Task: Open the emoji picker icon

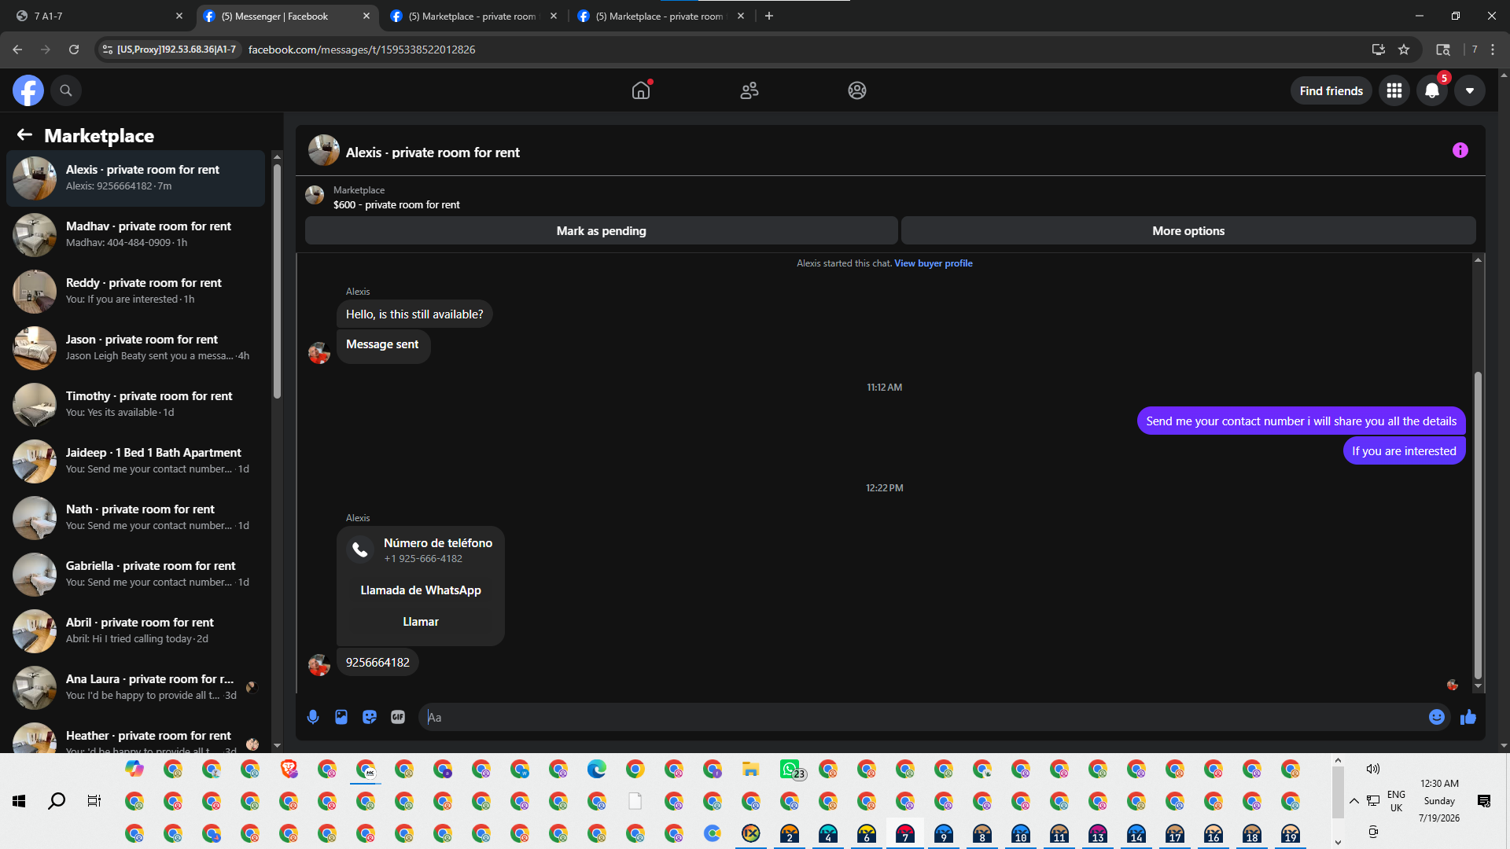Action: (1437, 717)
